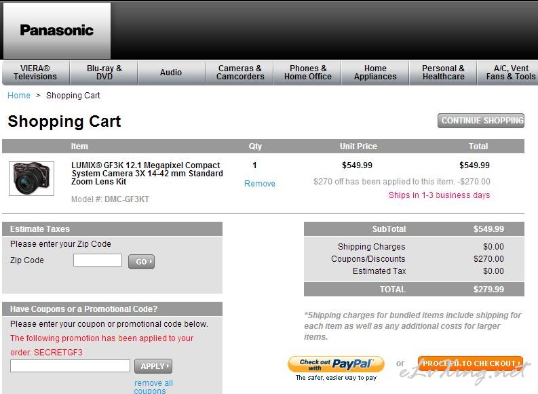
Task: Open Home Appliances menu
Action: [x=375, y=73]
